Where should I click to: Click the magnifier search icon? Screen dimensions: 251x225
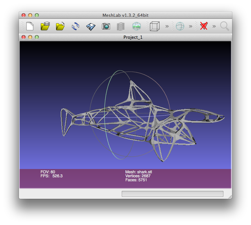coord(224,26)
